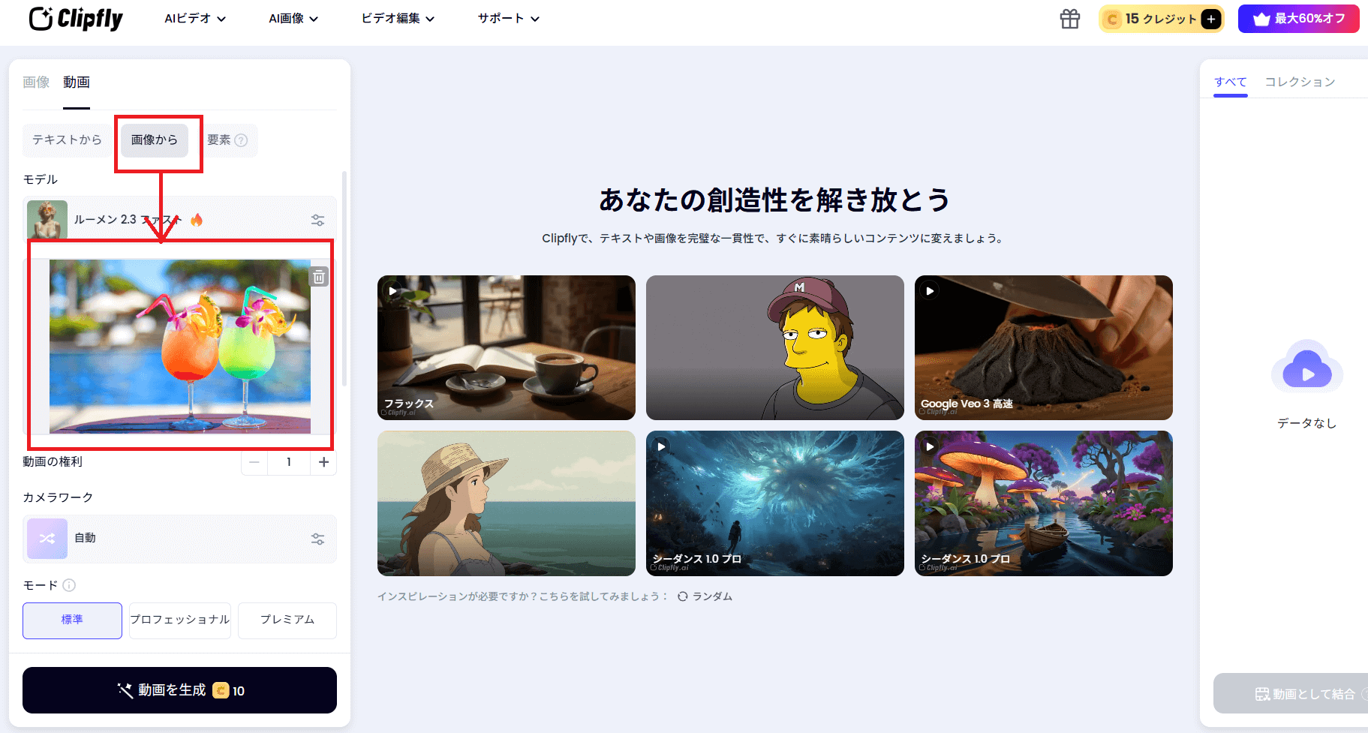Click the plus icon to add credits
This screenshot has width=1368, height=733.
coord(1210,19)
